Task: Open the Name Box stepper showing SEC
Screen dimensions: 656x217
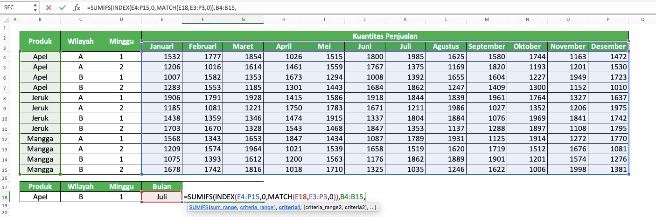Action: coord(35,7)
